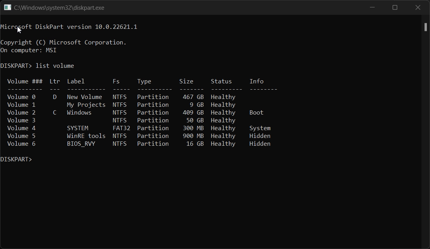
Task: Click the 'Windows' volume label
Action: (x=79, y=113)
